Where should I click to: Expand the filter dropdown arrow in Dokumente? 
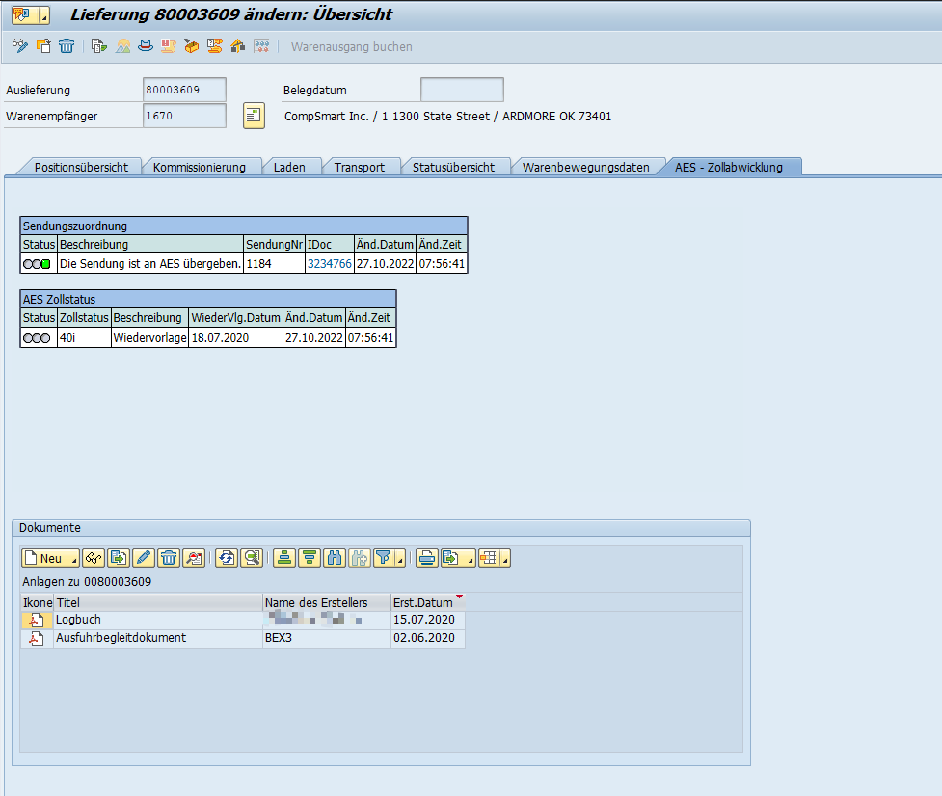[x=399, y=558]
